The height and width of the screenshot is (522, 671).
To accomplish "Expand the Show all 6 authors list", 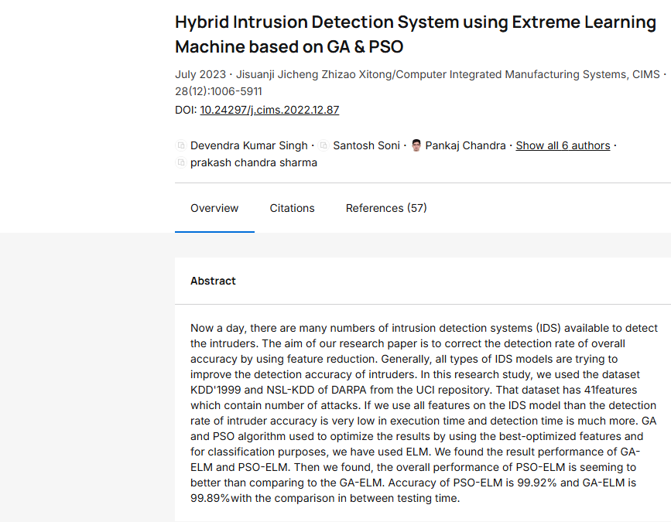I will coord(563,145).
